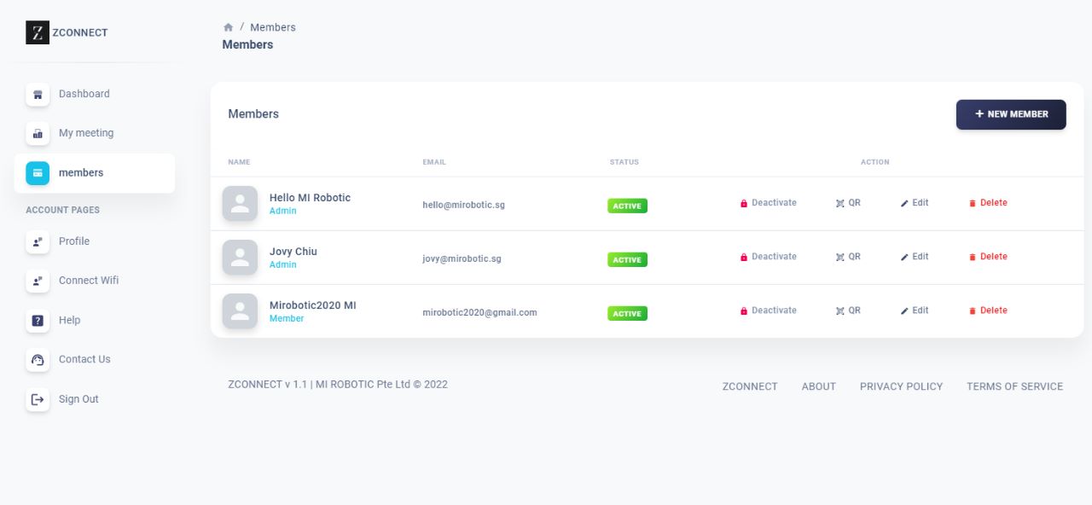Screen dimensions: 1092x505
Task: Delete the Mirobotic2020 MI member
Action: click(988, 311)
